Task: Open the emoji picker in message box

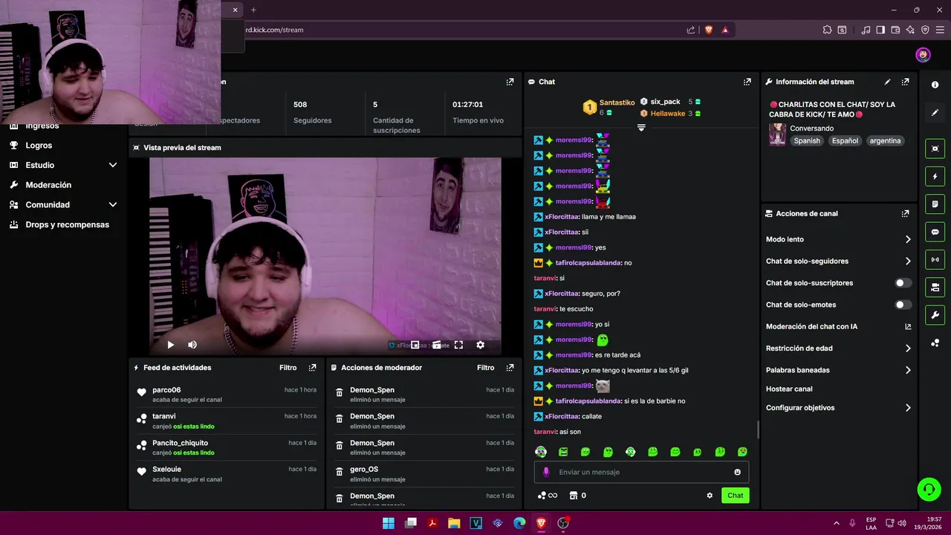Action: click(x=737, y=472)
